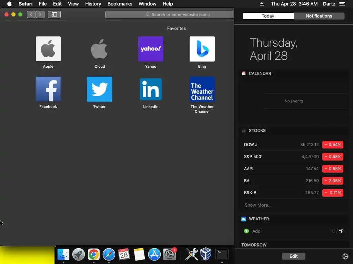This screenshot has width=353, height=264.
Task: Open the Apple menu
Action: [x=9, y=4]
